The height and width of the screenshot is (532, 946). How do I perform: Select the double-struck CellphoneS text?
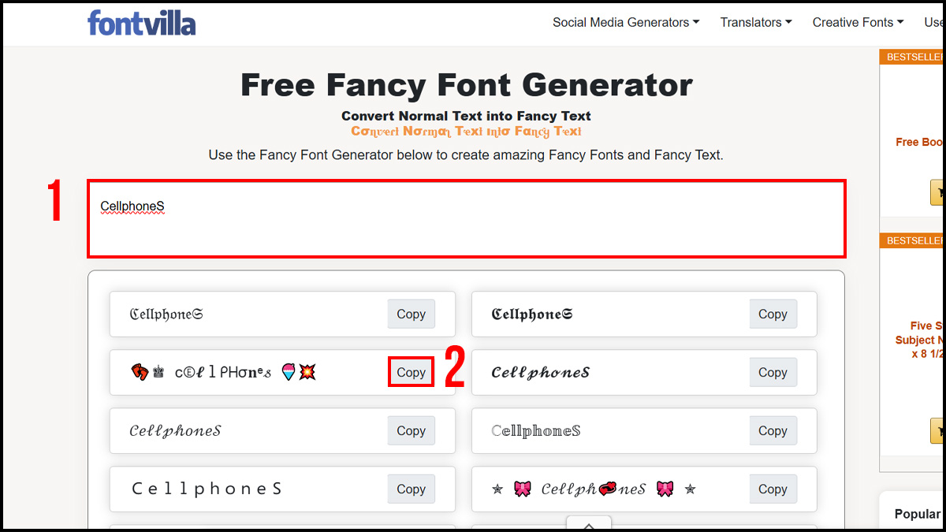(536, 430)
